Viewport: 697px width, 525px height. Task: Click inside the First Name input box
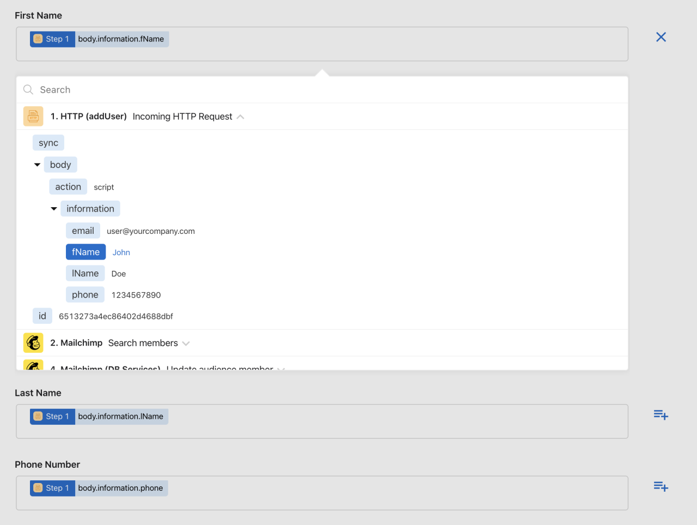click(322, 44)
